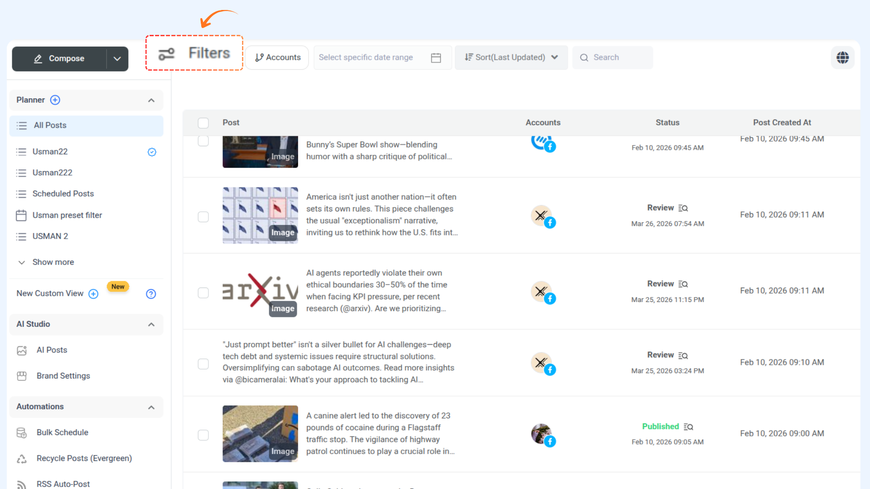
Task: Open the Filters button
Action: (194, 53)
